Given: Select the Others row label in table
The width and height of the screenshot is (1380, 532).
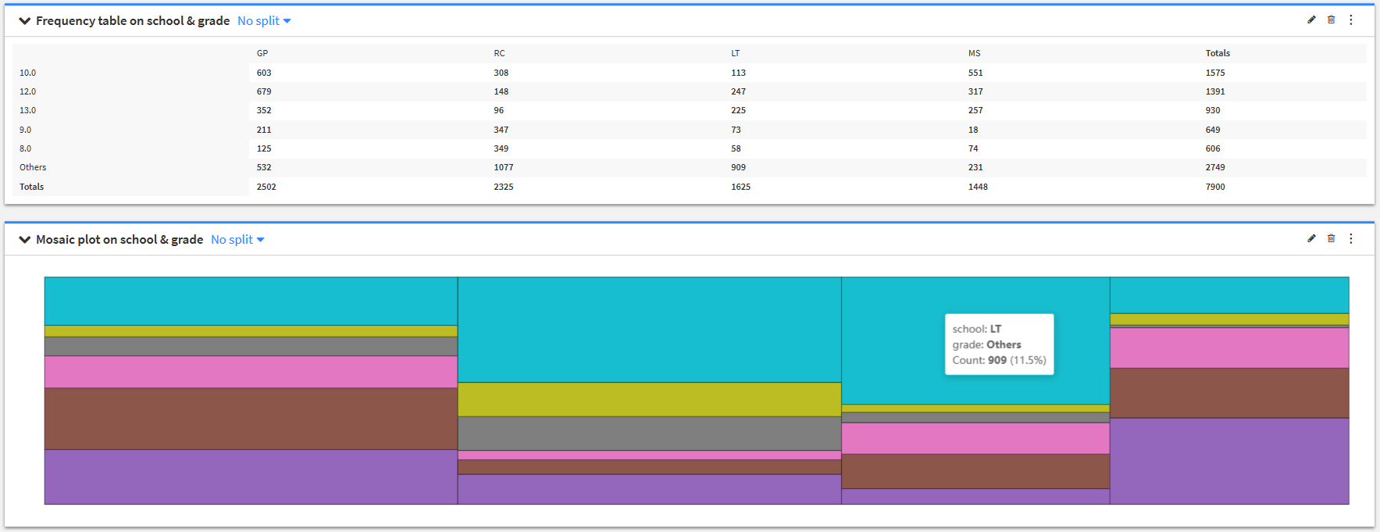Looking at the screenshot, I should 33,167.
